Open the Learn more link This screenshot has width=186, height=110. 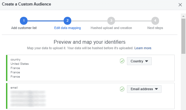point(143,48)
